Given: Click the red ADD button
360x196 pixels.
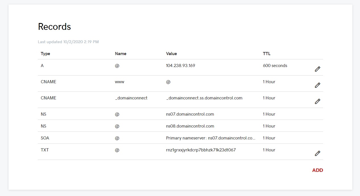Looking at the screenshot, I should coord(317,170).
